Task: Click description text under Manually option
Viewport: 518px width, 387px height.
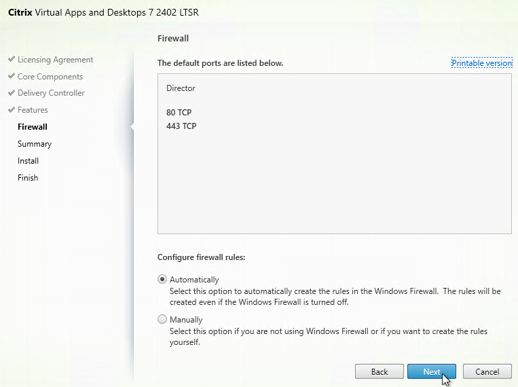Action: coord(329,337)
